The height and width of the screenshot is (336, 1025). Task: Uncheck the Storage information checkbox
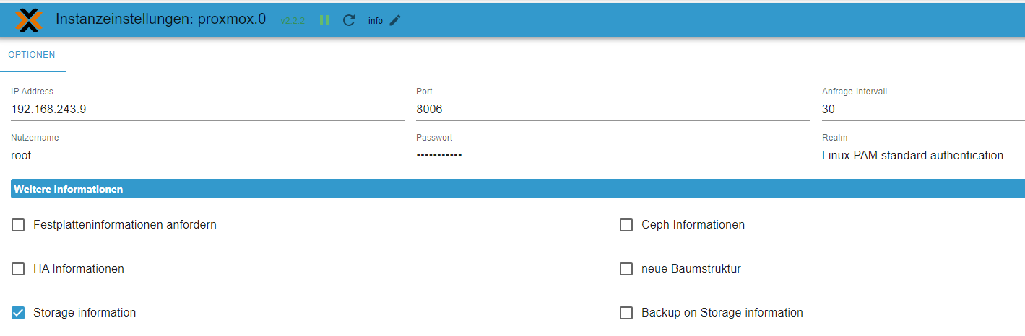pos(18,313)
